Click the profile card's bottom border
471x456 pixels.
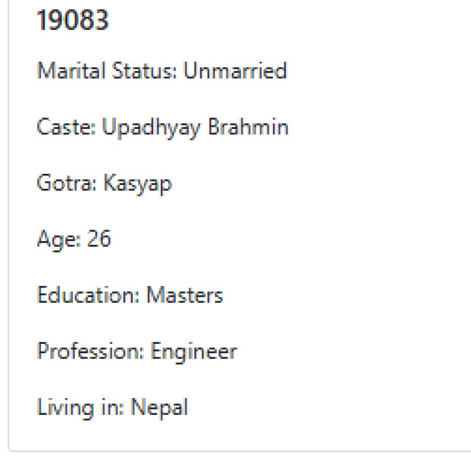pos(238,450)
